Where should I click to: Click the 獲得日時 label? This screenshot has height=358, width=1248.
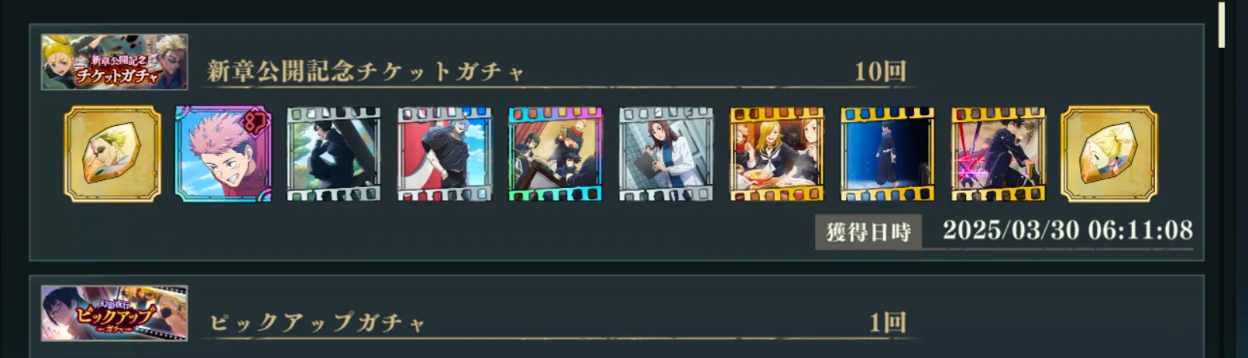tap(868, 232)
